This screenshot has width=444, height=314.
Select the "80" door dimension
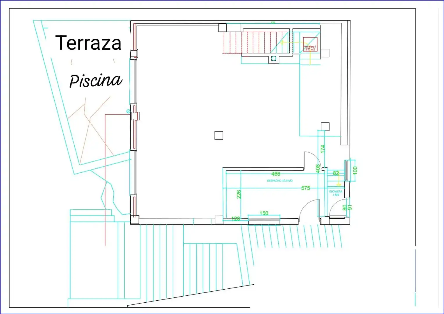pos(345,207)
